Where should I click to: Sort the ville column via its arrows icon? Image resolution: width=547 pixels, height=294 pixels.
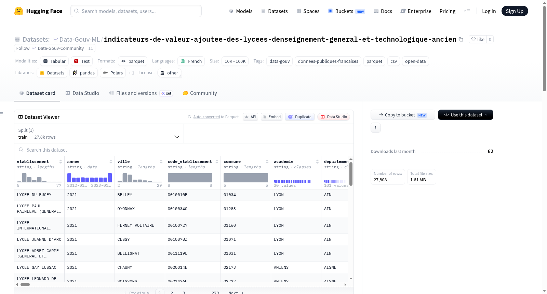click(161, 162)
